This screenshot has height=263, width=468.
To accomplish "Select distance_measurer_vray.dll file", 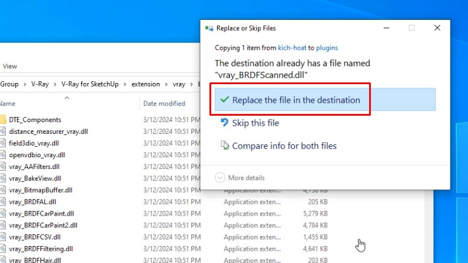I will (x=49, y=131).
